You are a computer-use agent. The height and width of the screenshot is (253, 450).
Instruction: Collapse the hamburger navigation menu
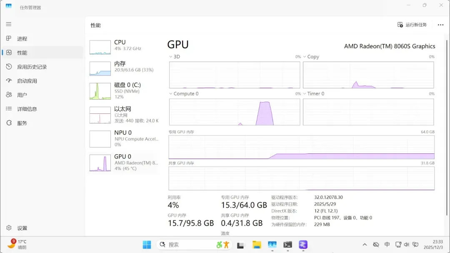[9, 24]
